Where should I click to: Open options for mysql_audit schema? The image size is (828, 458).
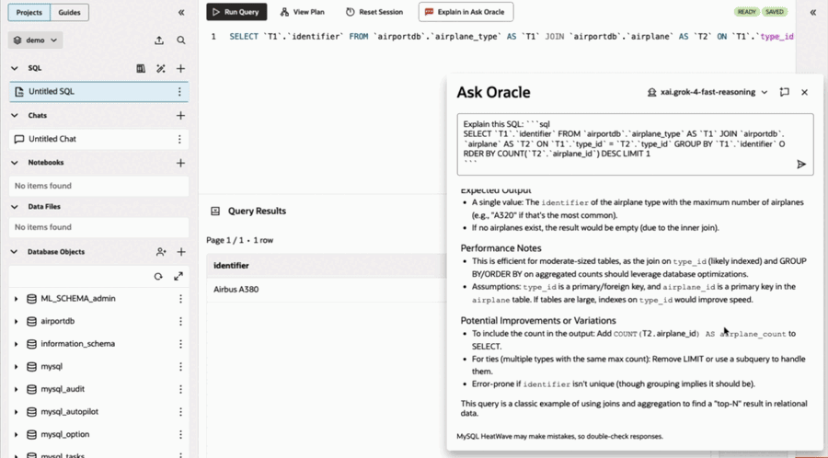coord(180,389)
